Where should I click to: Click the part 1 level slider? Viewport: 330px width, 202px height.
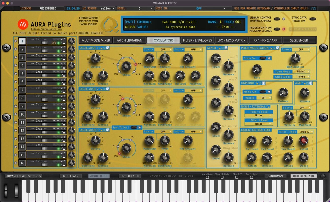45,43
